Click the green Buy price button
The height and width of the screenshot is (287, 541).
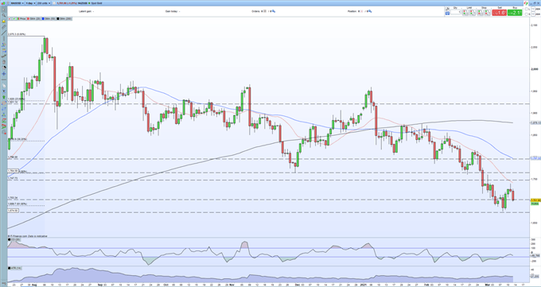coord(515,13)
